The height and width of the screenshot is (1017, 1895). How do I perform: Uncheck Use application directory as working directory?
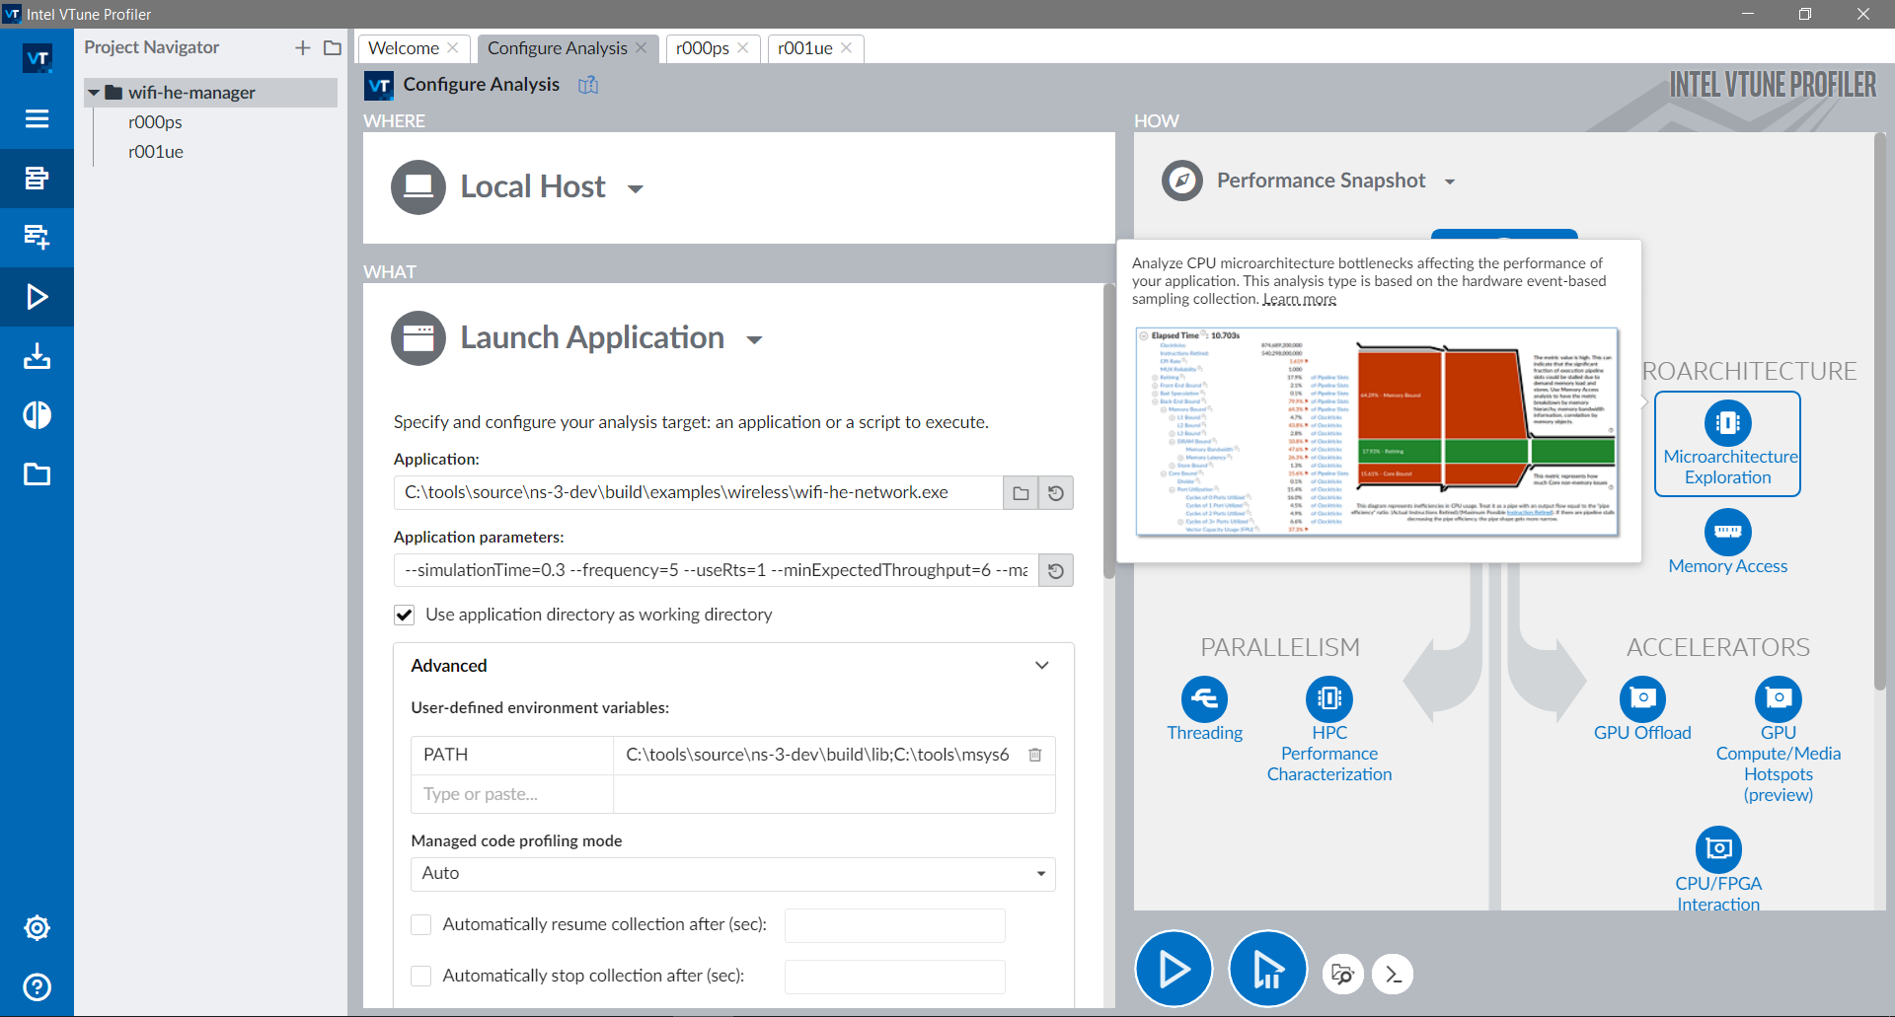405,616
